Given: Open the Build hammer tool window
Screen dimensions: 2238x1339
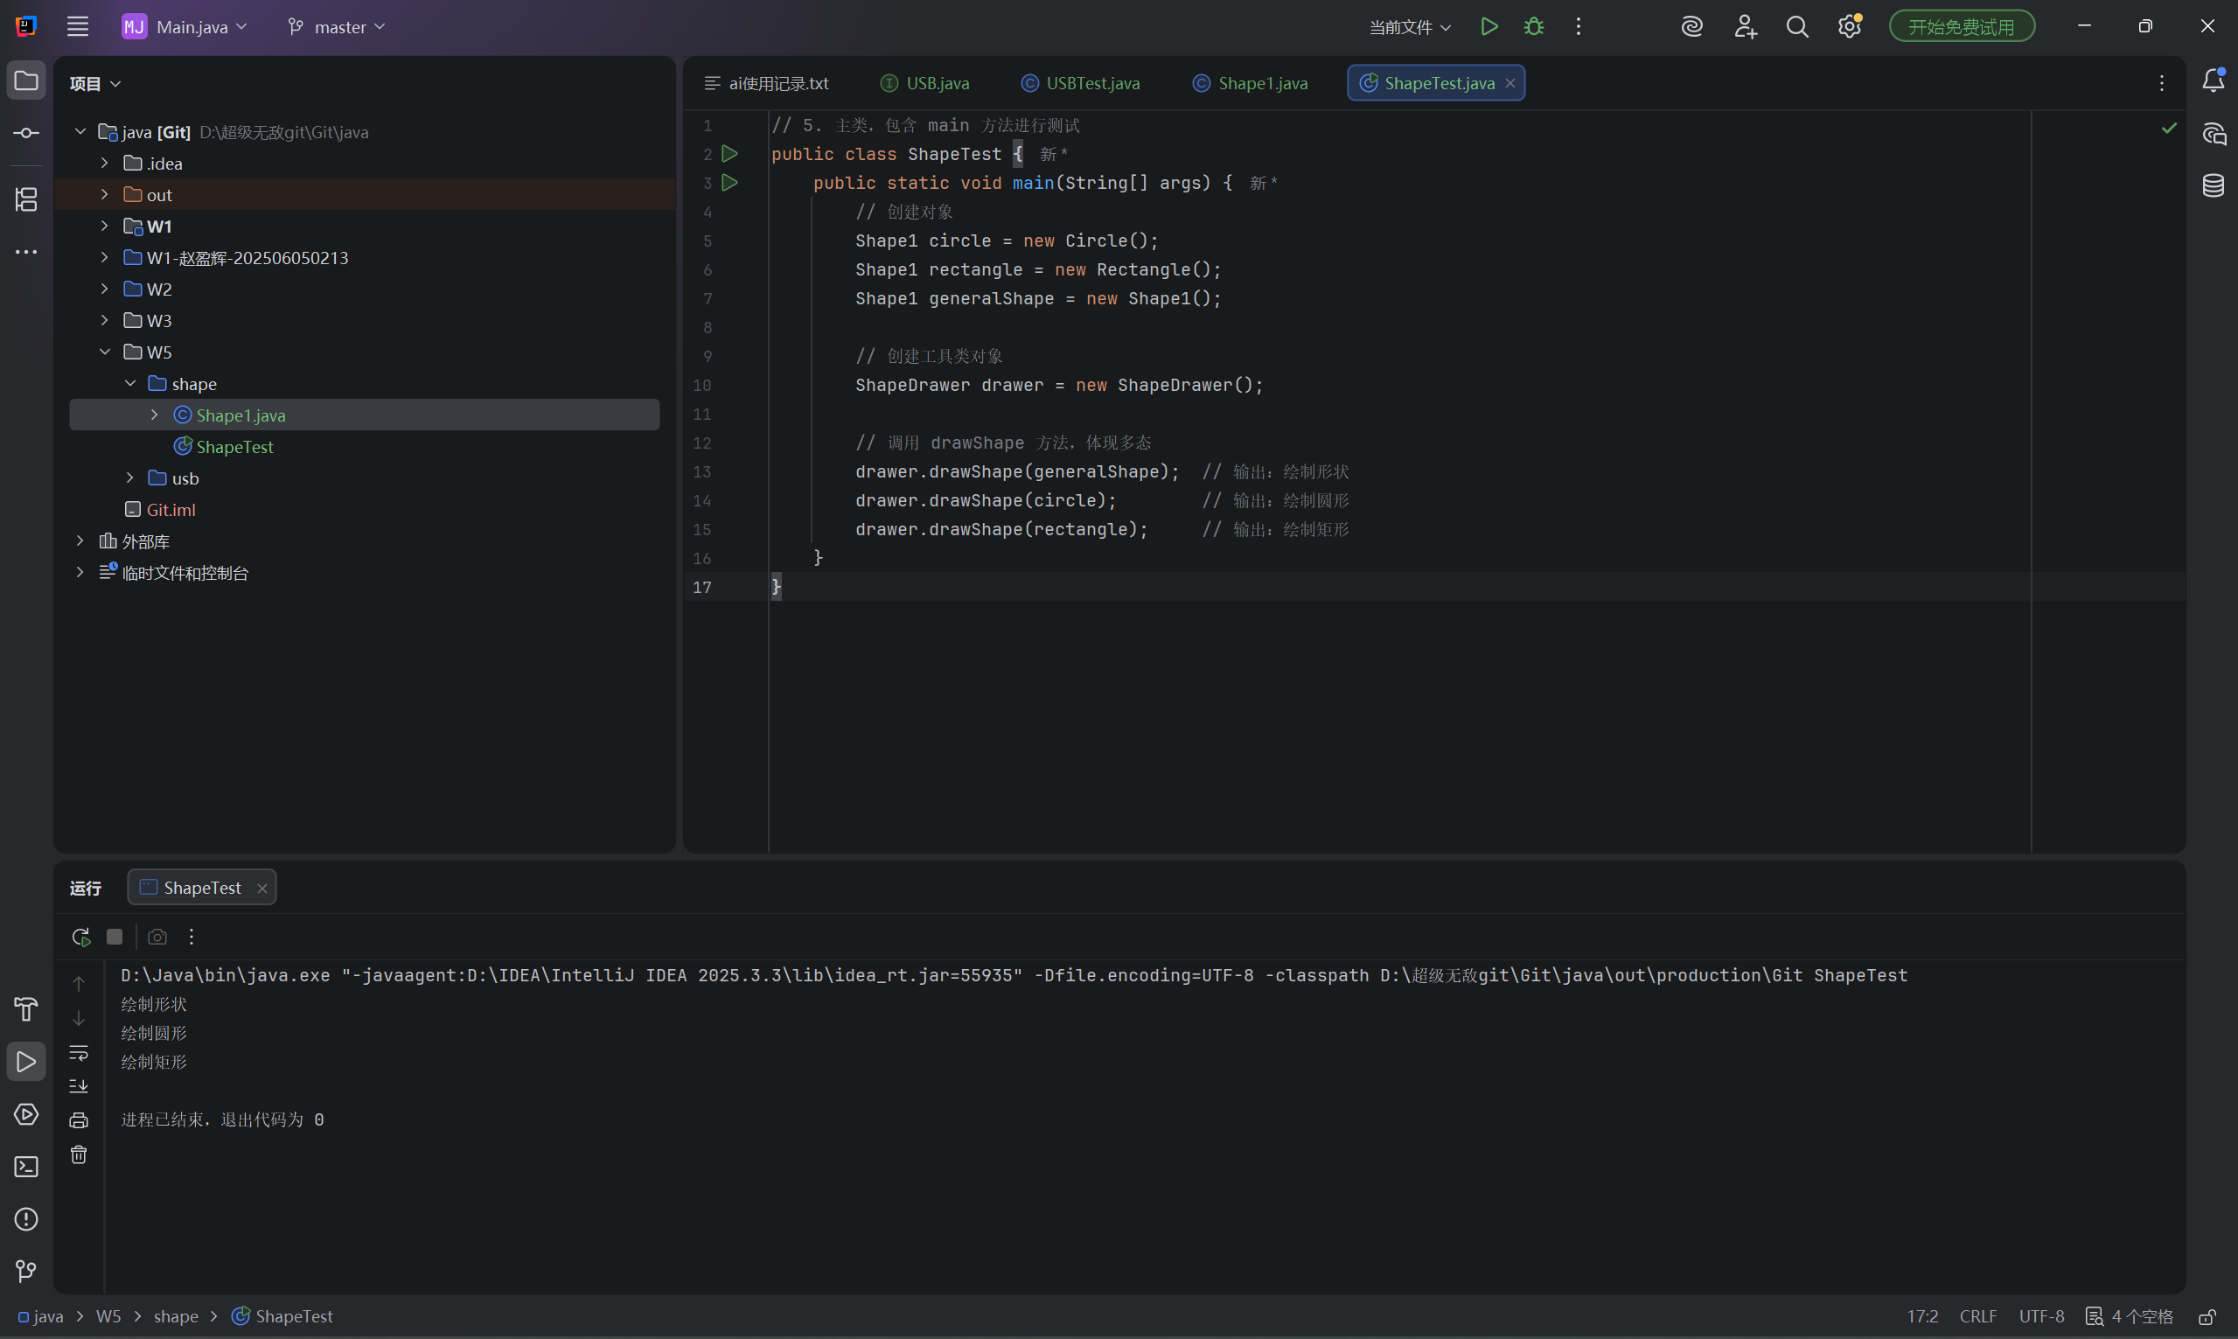Looking at the screenshot, I should coord(26,1008).
